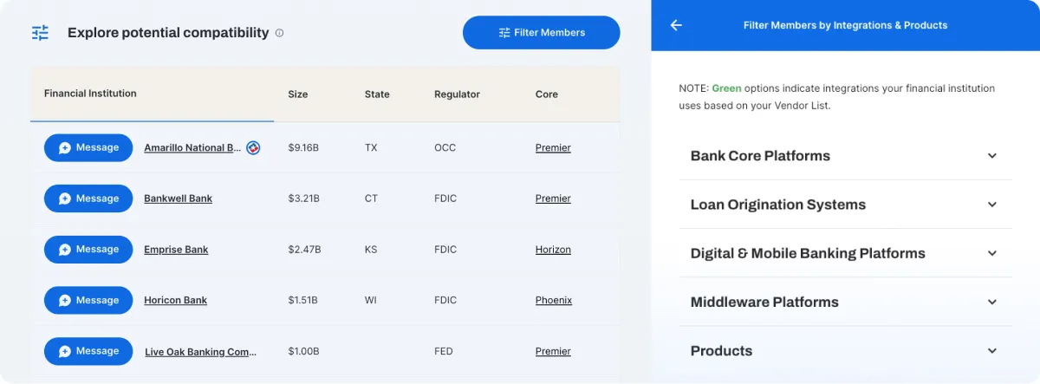Viewport: 1040px width, 384px height.
Task: Click the badge icon next to Amarillo National Bank
Action: pyautogui.click(x=253, y=148)
